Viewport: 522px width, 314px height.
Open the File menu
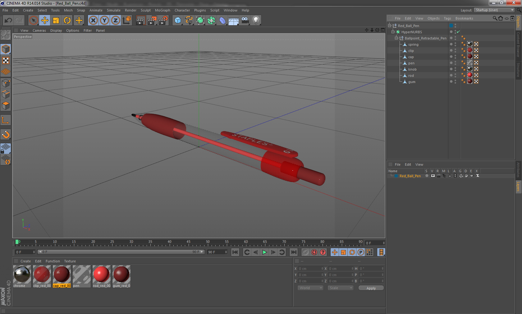coord(5,10)
